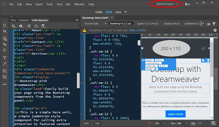The height and width of the screenshot is (127, 219).
Task: Open the 318 x 358 window size dropdown
Action: click(x=179, y=123)
